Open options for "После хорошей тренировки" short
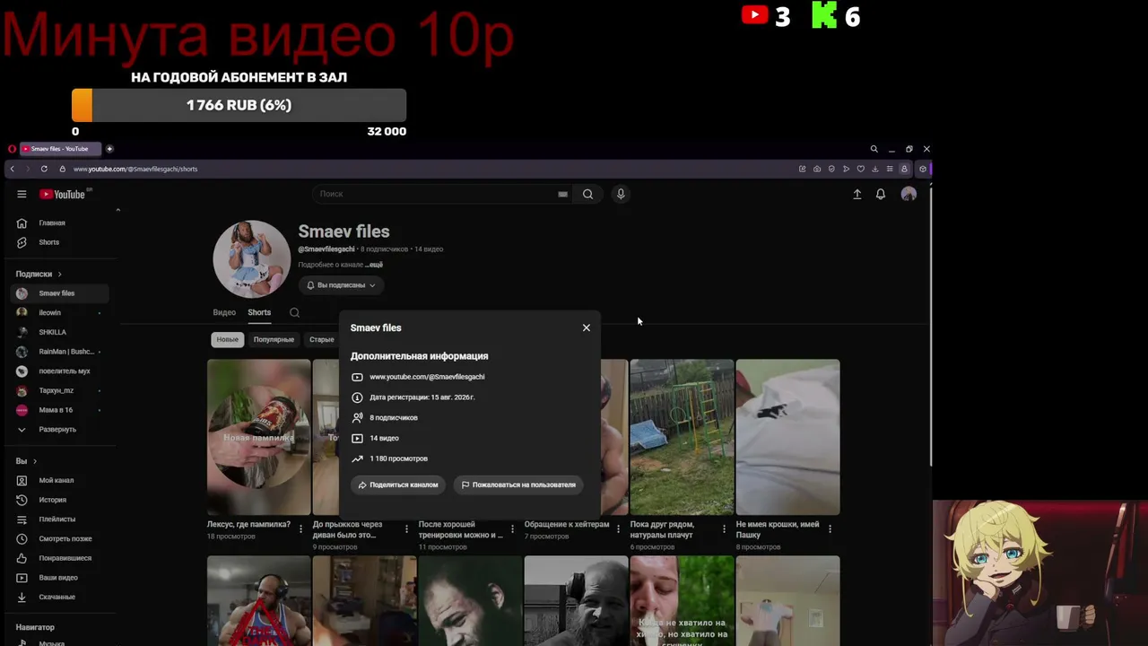Viewport: 1148px width, 646px height. [x=512, y=528]
